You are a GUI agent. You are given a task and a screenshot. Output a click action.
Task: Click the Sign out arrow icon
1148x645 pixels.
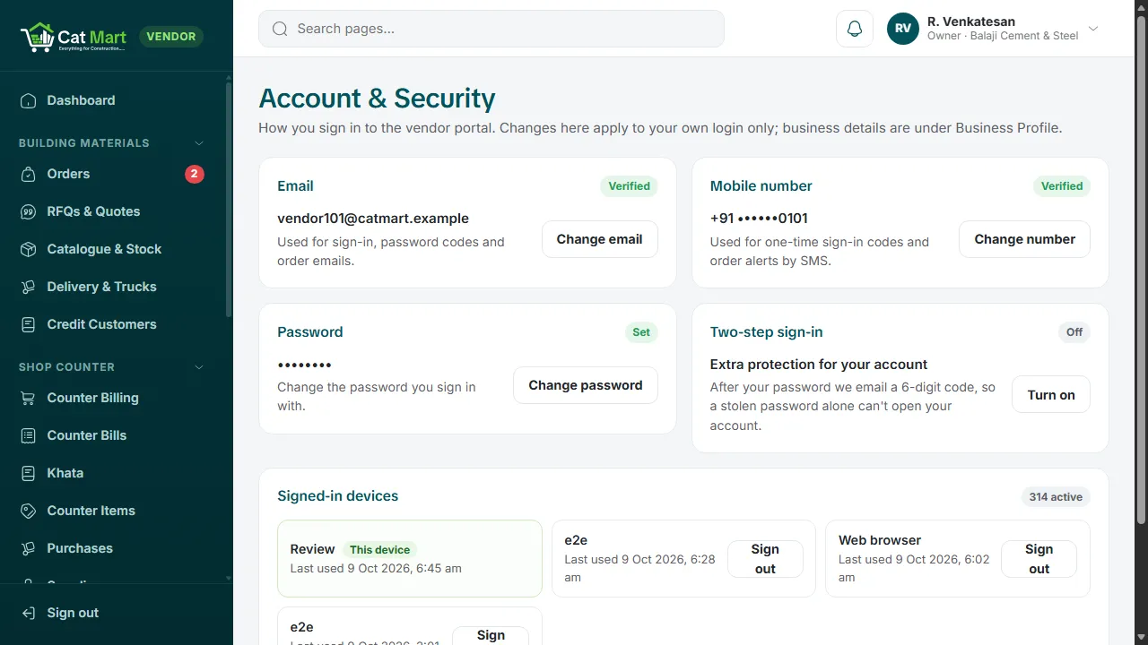pyautogui.click(x=29, y=613)
